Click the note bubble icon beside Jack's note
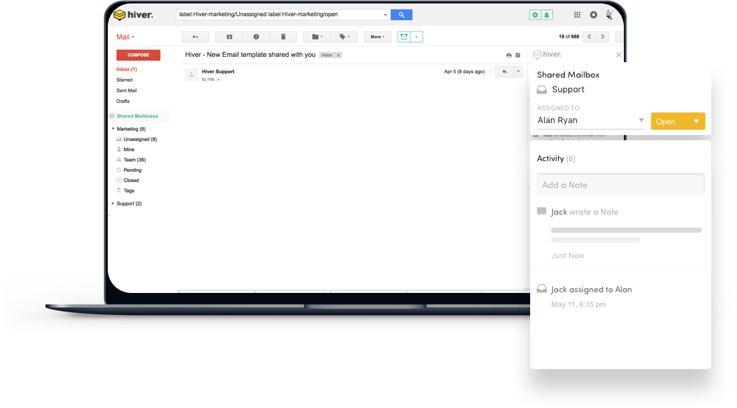This screenshot has width=737, height=408. pyautogui.click(x=542, y=211)
